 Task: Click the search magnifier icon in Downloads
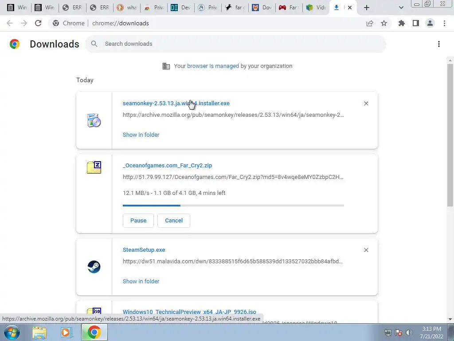[94, 44]
